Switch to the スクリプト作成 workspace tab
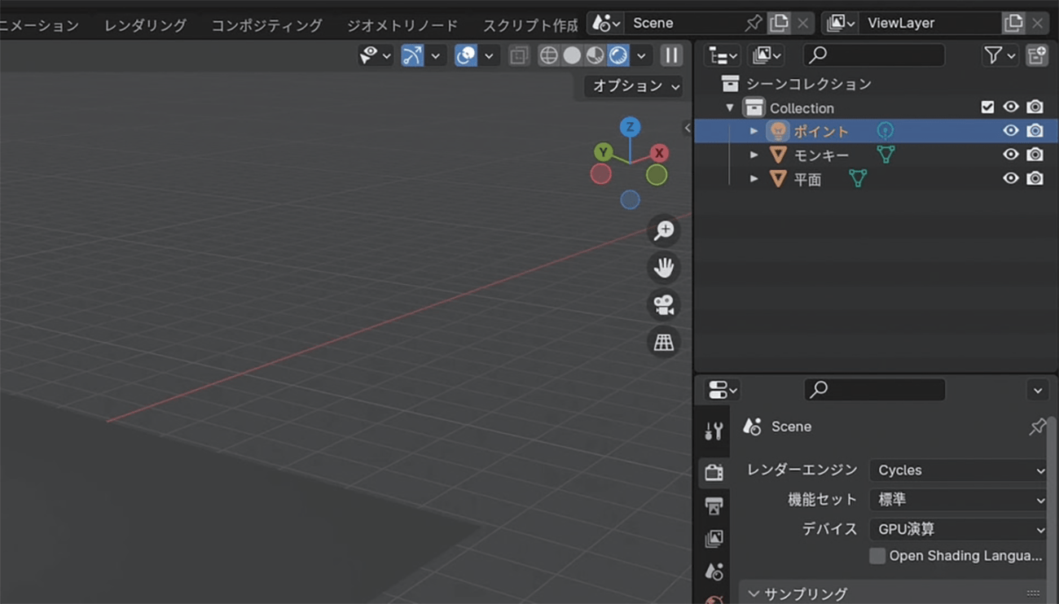This screenshot has height=604, width=1059. pyautogui.click(x=529, y=25)
